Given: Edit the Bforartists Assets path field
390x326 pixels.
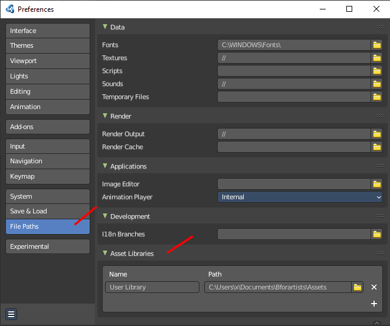Looking at the screenshot, I should coord(278,287).
